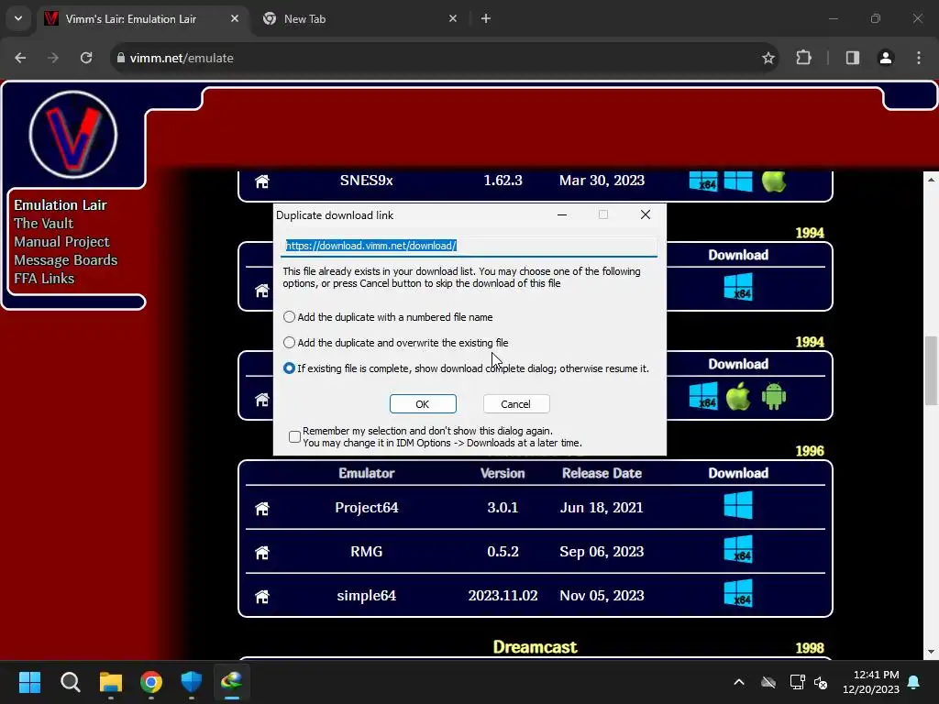This screenshot has height=704, width=939.
Task: Click RMG release date Sep 06, 2023
Action: click(x=602, y=551)
